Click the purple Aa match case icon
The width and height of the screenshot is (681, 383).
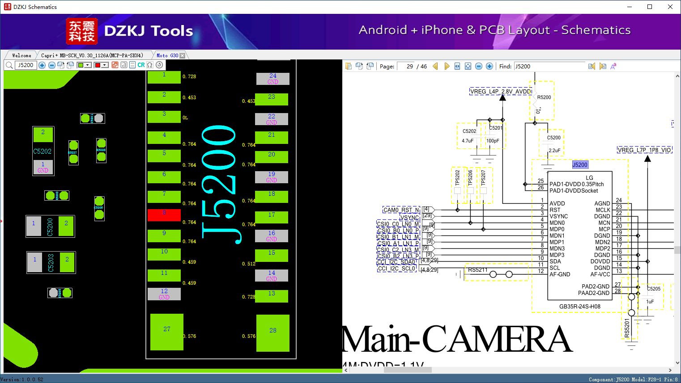(x=613, y=66)
